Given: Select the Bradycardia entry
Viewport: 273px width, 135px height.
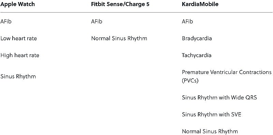Looking at the screenshot, I should pyautogui.click(x=197, y=38).
